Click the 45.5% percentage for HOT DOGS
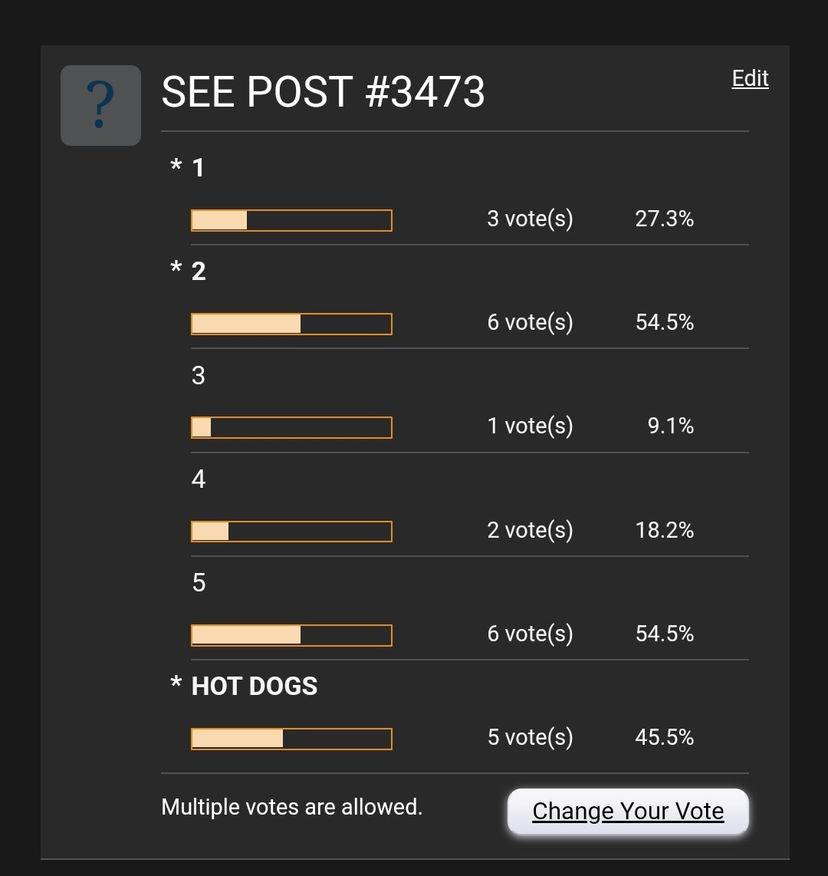The width and height of the screenshot is (828, 876). pos(665,737)
